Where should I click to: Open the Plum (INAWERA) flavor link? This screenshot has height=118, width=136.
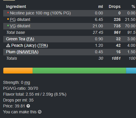click(x=22, y=52)
